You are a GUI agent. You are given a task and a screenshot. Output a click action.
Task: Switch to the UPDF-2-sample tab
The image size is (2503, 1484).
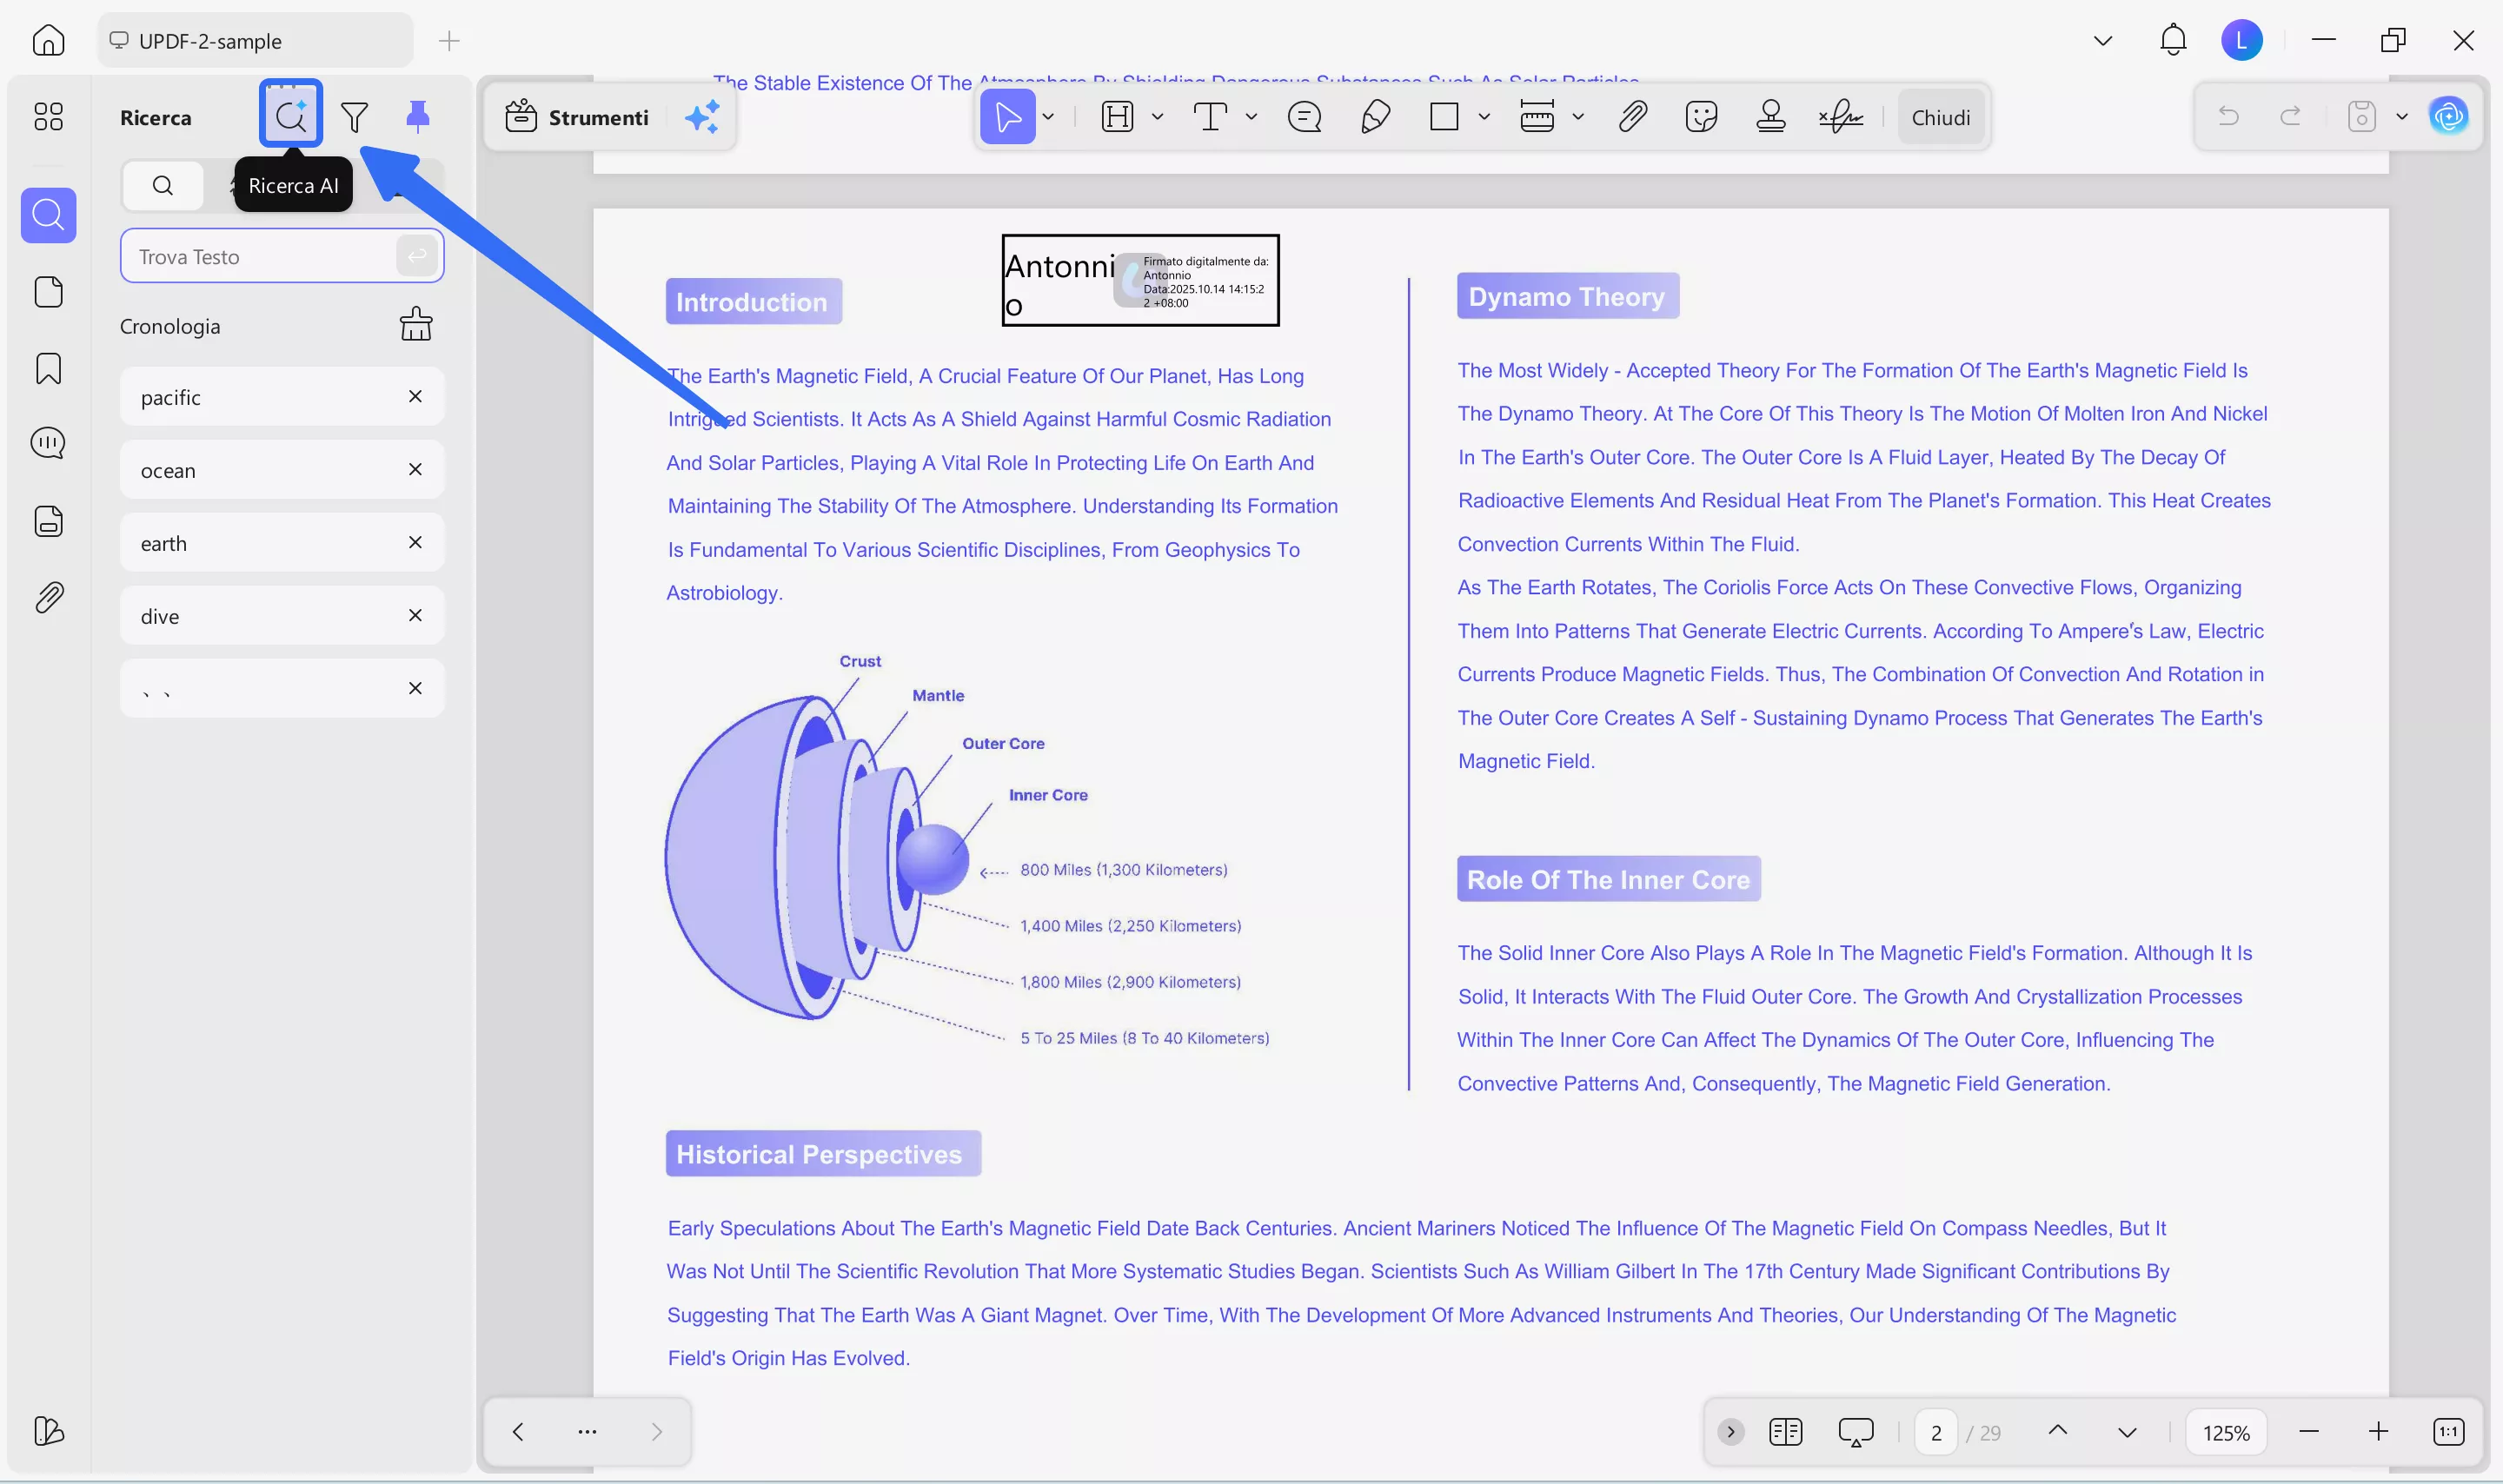point(210,41)
